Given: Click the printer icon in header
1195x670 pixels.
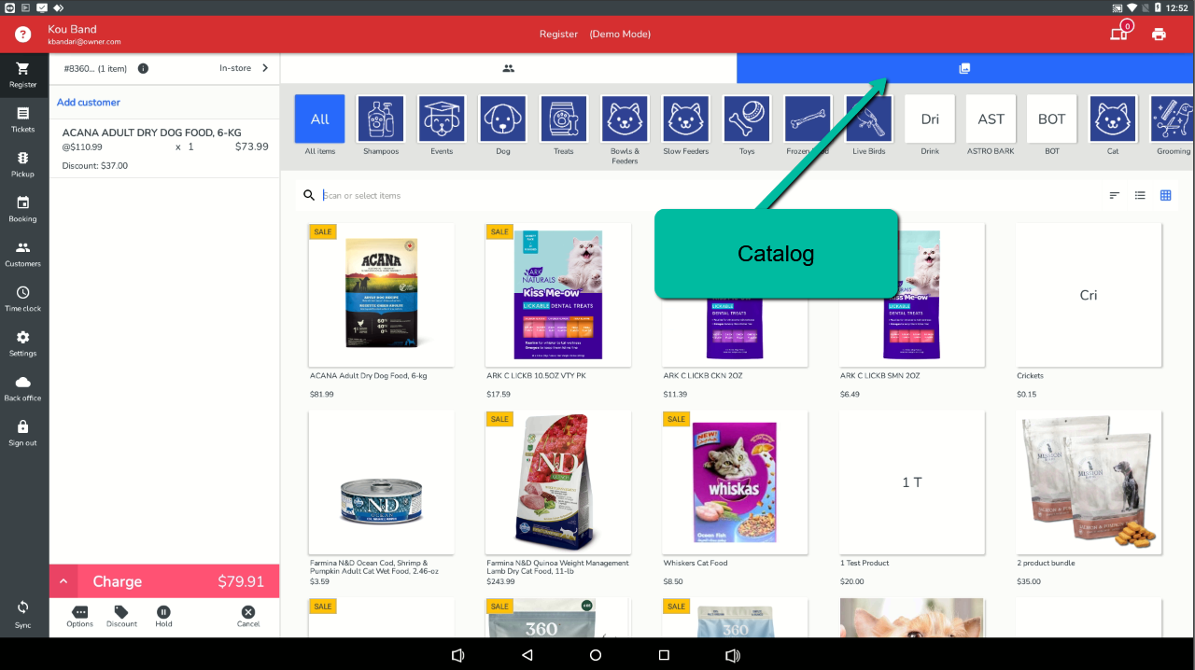Looking at the screenshot, I should (1159, 35).
